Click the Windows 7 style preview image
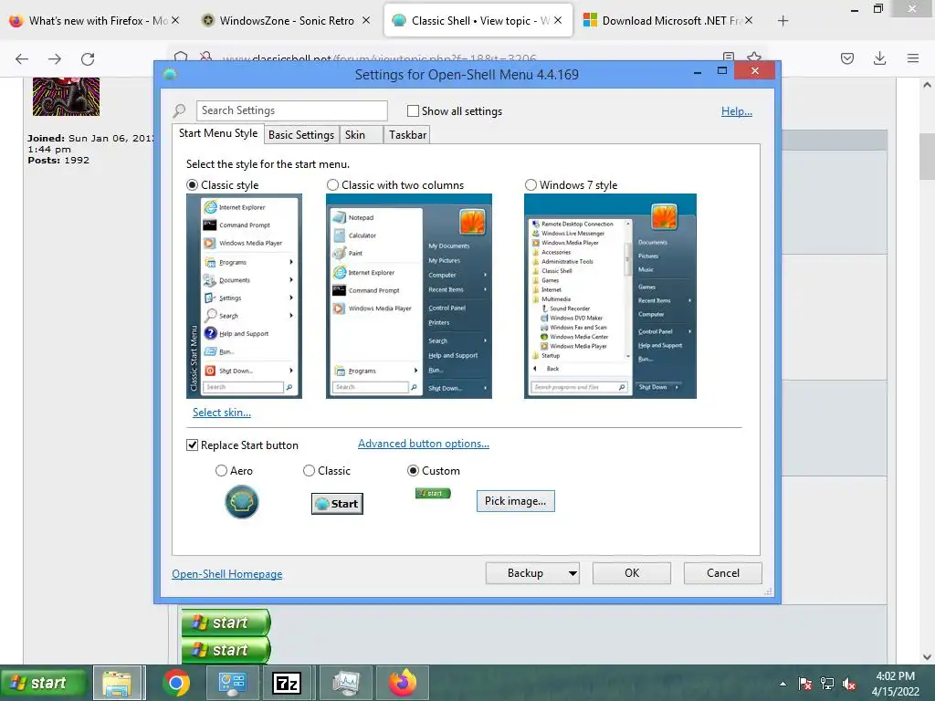 (x=610, y=297)
